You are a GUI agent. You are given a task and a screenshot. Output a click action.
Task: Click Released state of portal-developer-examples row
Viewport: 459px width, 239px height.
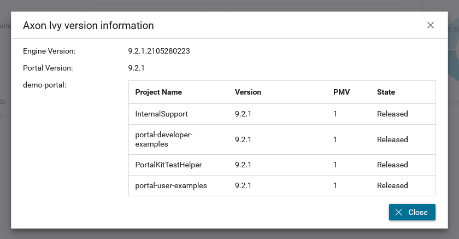pyautogui.click(x=392, y=139)
